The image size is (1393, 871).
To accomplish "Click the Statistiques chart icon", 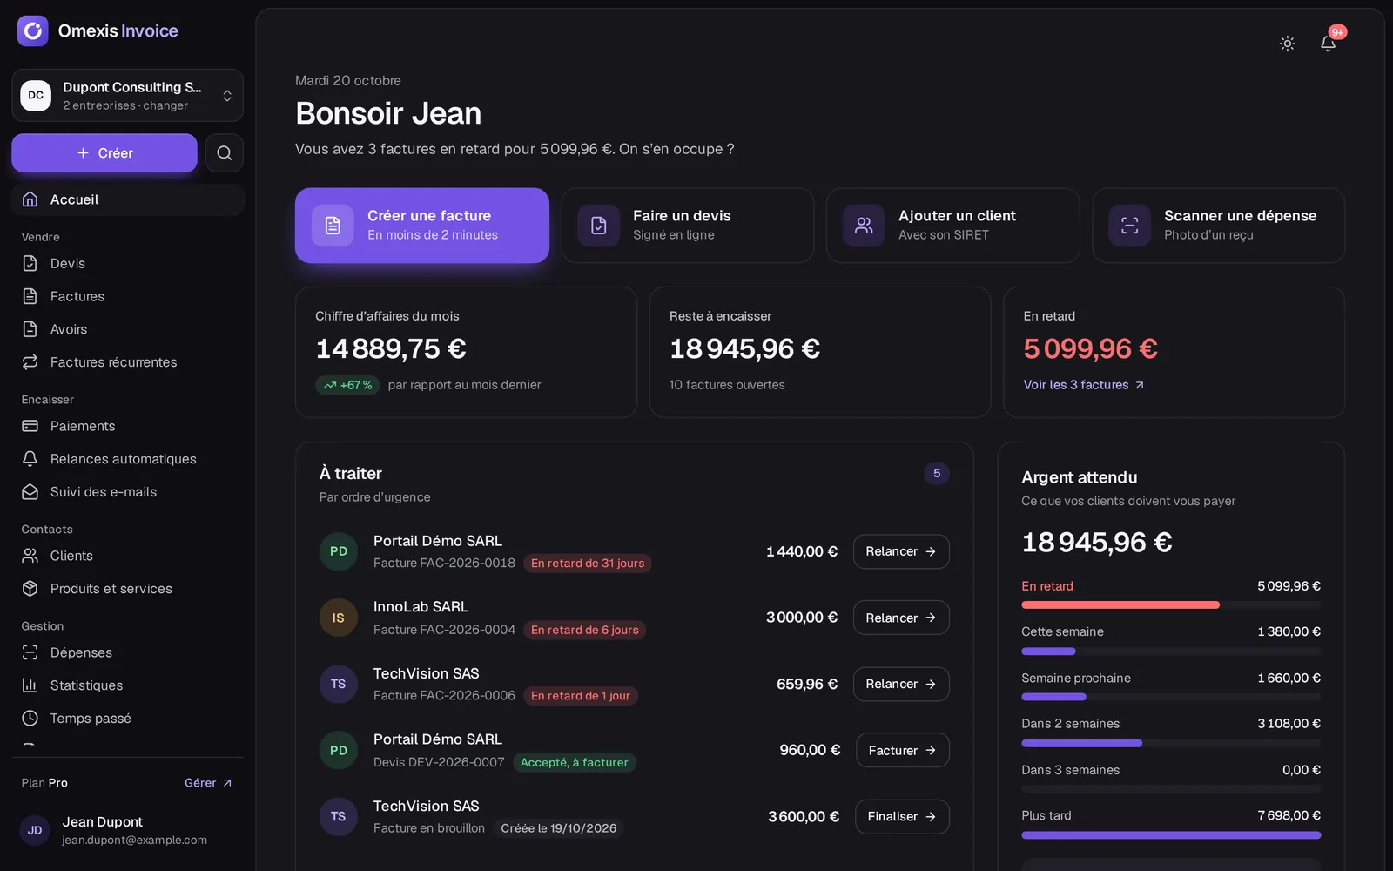I will (x=30, y=685).
